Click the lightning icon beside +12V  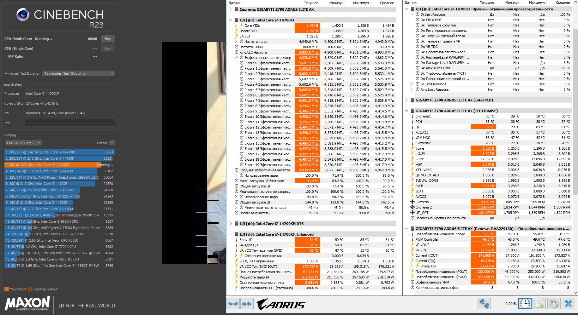click(x=412, y=159)
